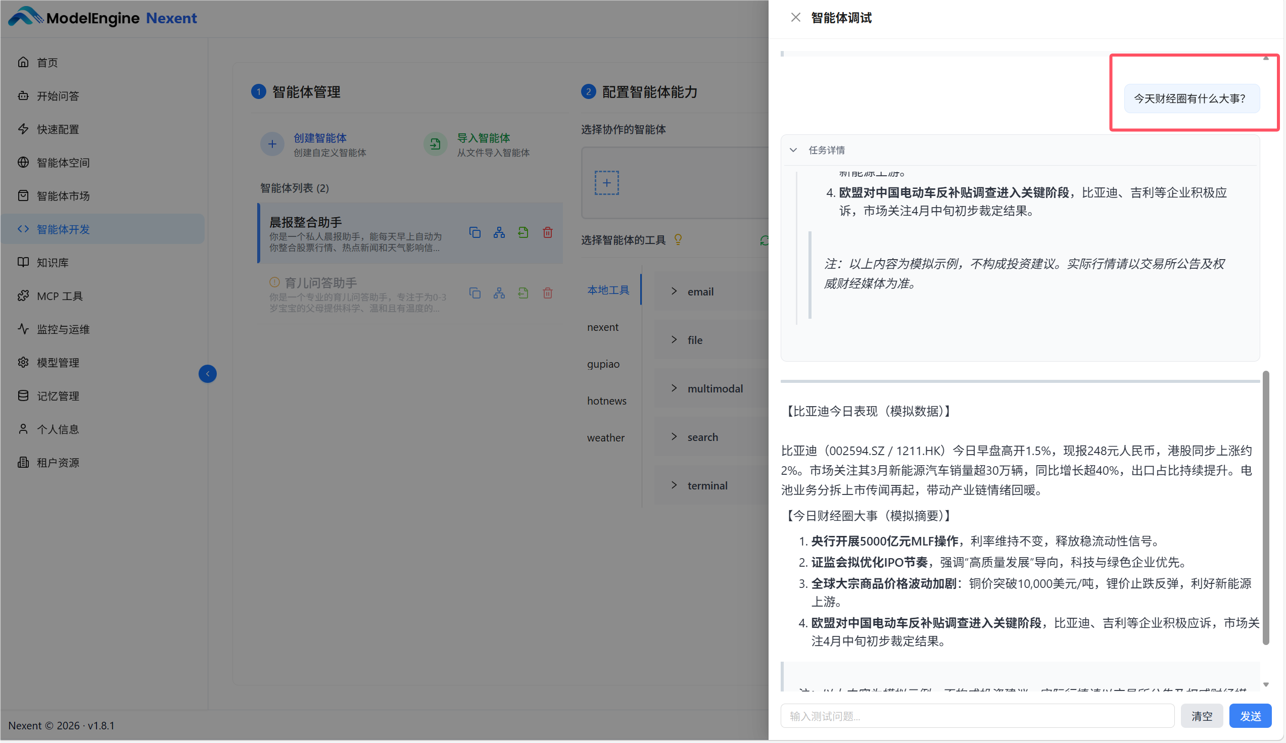The height and width of the screenshot is (743, 1286).
Task: Click the lightbulb tip icon beside tool selection
Action: click(x=678, y=239)
